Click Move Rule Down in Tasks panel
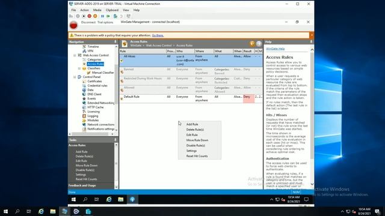Viewport: 385px width, 216px height. point(87,166)
